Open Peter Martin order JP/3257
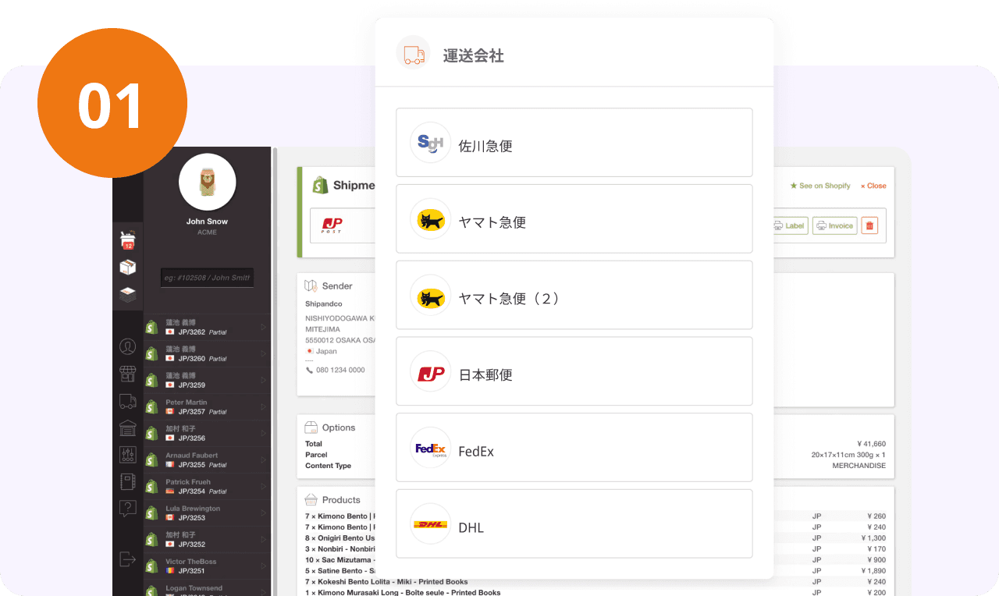Viewport: 999px width, 596px height. 207,406
